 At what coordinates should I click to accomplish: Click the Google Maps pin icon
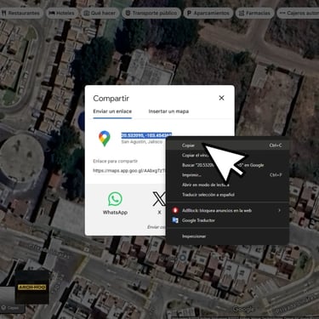coord(105,139)
